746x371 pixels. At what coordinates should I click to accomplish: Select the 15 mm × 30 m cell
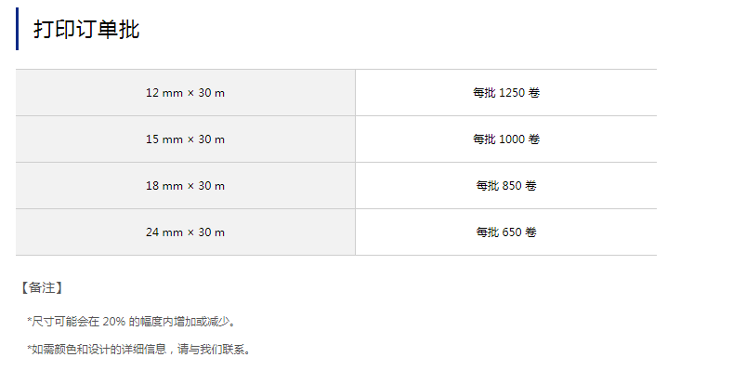[185, 139]
